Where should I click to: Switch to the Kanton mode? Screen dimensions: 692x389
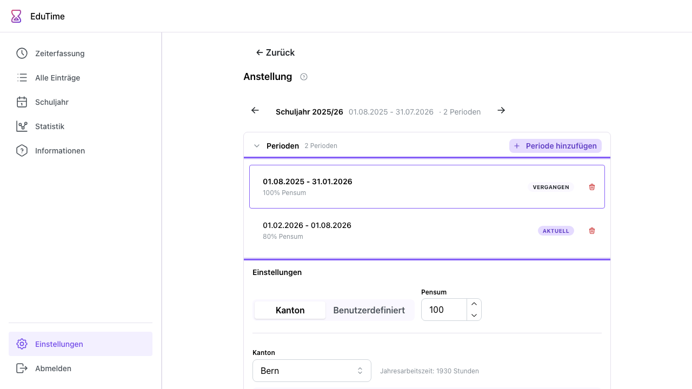(x=290, y=310)
